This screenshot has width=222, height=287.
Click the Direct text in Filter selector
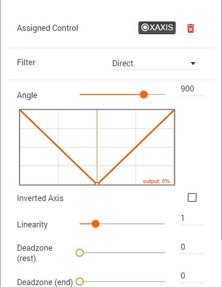tap(123, 63)
